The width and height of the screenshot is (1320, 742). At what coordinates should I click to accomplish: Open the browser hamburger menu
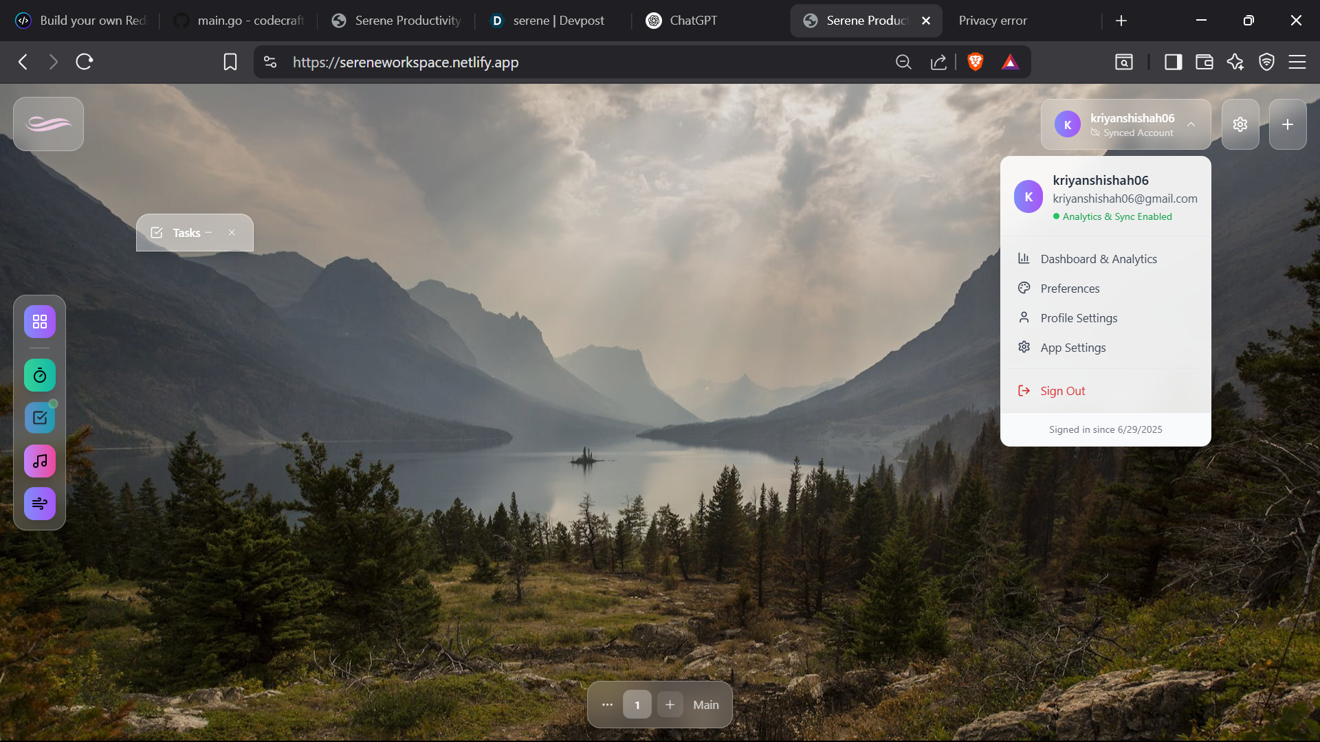(x=1297, y=62)
